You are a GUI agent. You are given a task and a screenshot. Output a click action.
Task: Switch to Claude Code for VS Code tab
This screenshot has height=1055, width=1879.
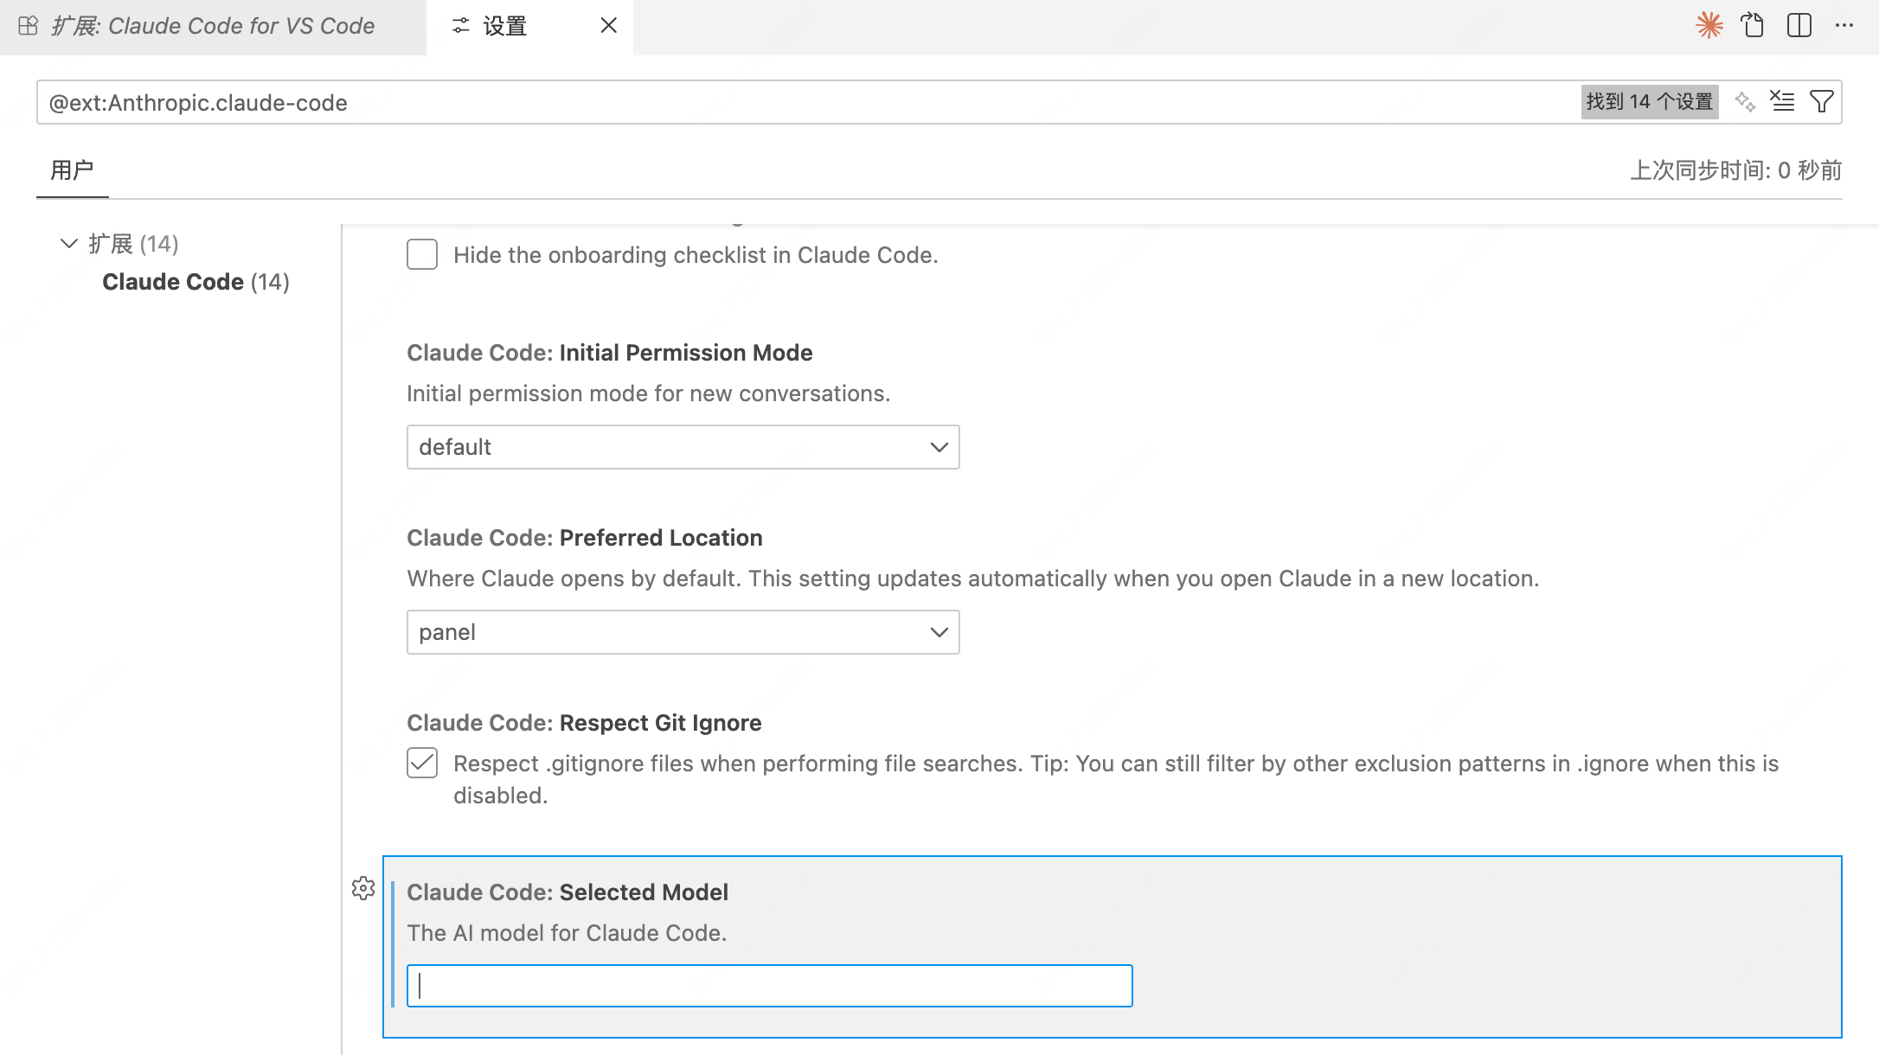pos(213,26)
